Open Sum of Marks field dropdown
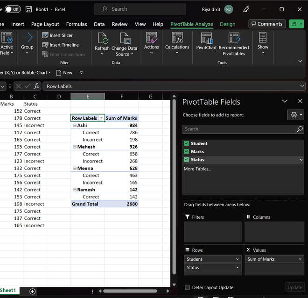The image size is (308, 298). pyautogui.click(x=300, y=259)
